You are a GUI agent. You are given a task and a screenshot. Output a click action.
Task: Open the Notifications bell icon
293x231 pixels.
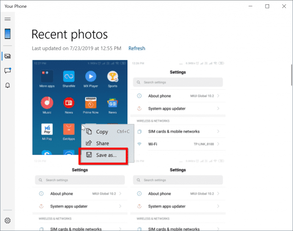point(7,86)
